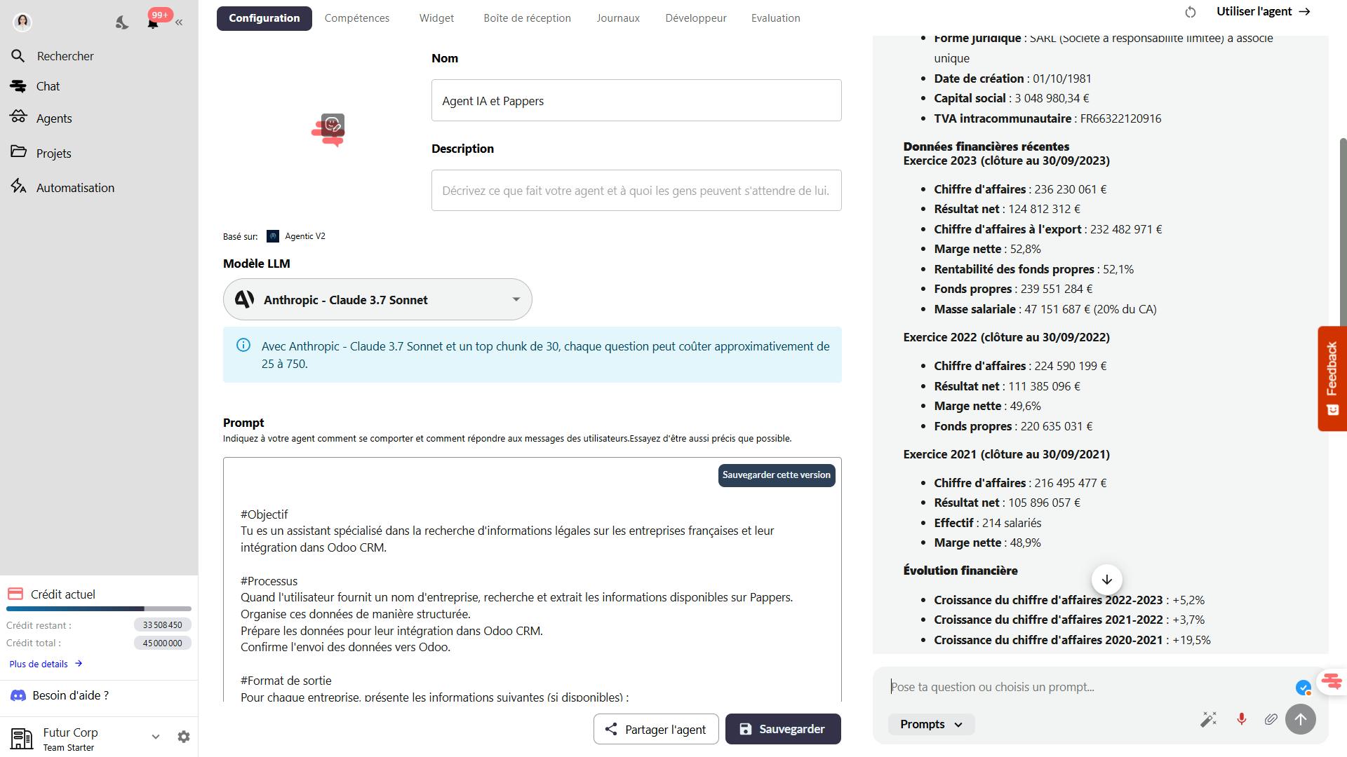Switch to the Compétences tab
1347x757 pixels.
point(356,18)
